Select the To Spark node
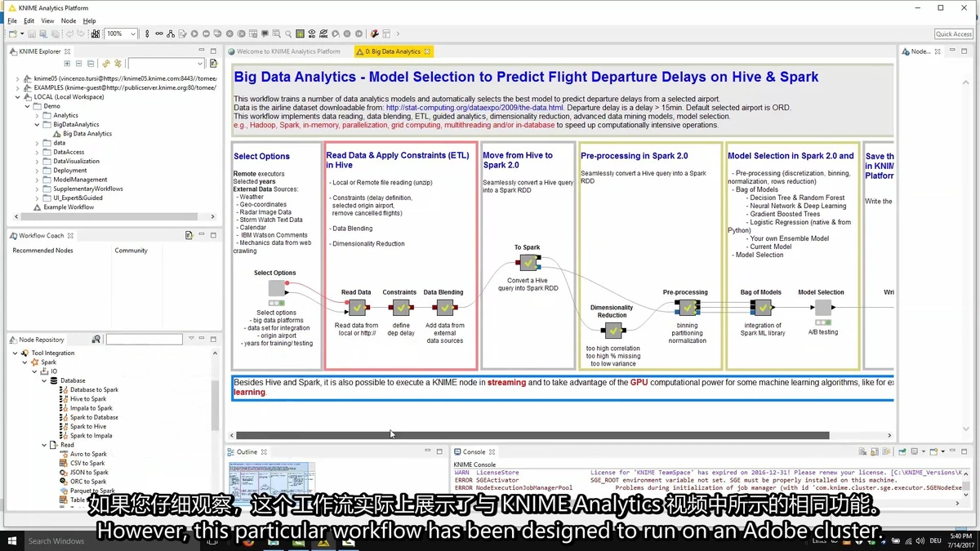Viewport: 980px width, 551px height. 528,263
